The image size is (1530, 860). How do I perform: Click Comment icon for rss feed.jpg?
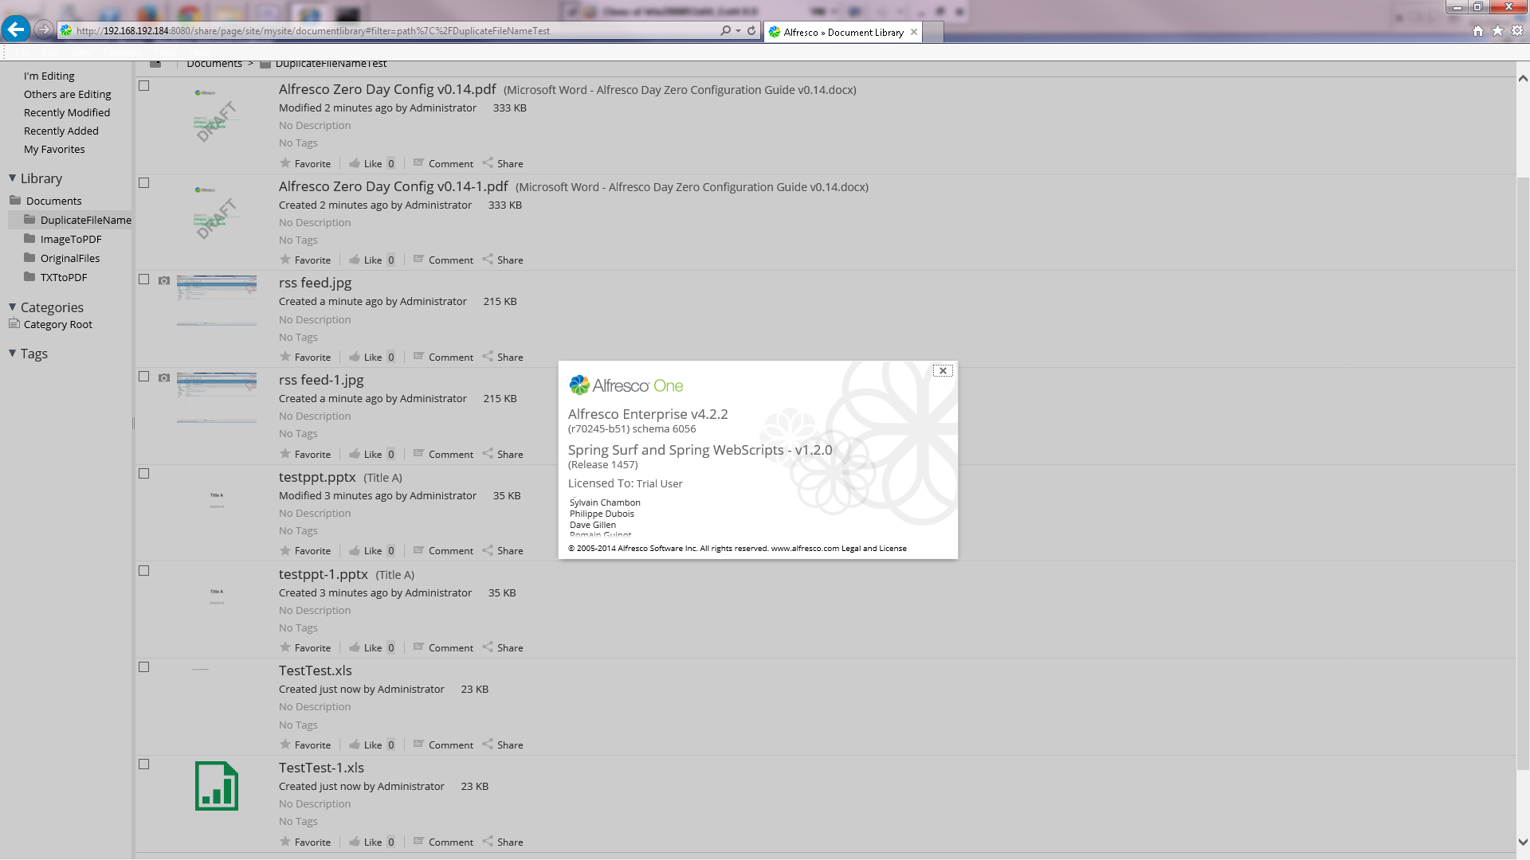(x=418, y=356)
